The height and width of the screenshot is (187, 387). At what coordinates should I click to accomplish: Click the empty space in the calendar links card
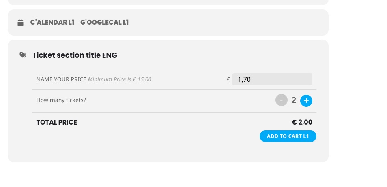point(222,22)
